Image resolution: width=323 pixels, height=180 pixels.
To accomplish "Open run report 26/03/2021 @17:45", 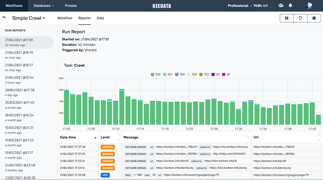I will pos(27,105).
